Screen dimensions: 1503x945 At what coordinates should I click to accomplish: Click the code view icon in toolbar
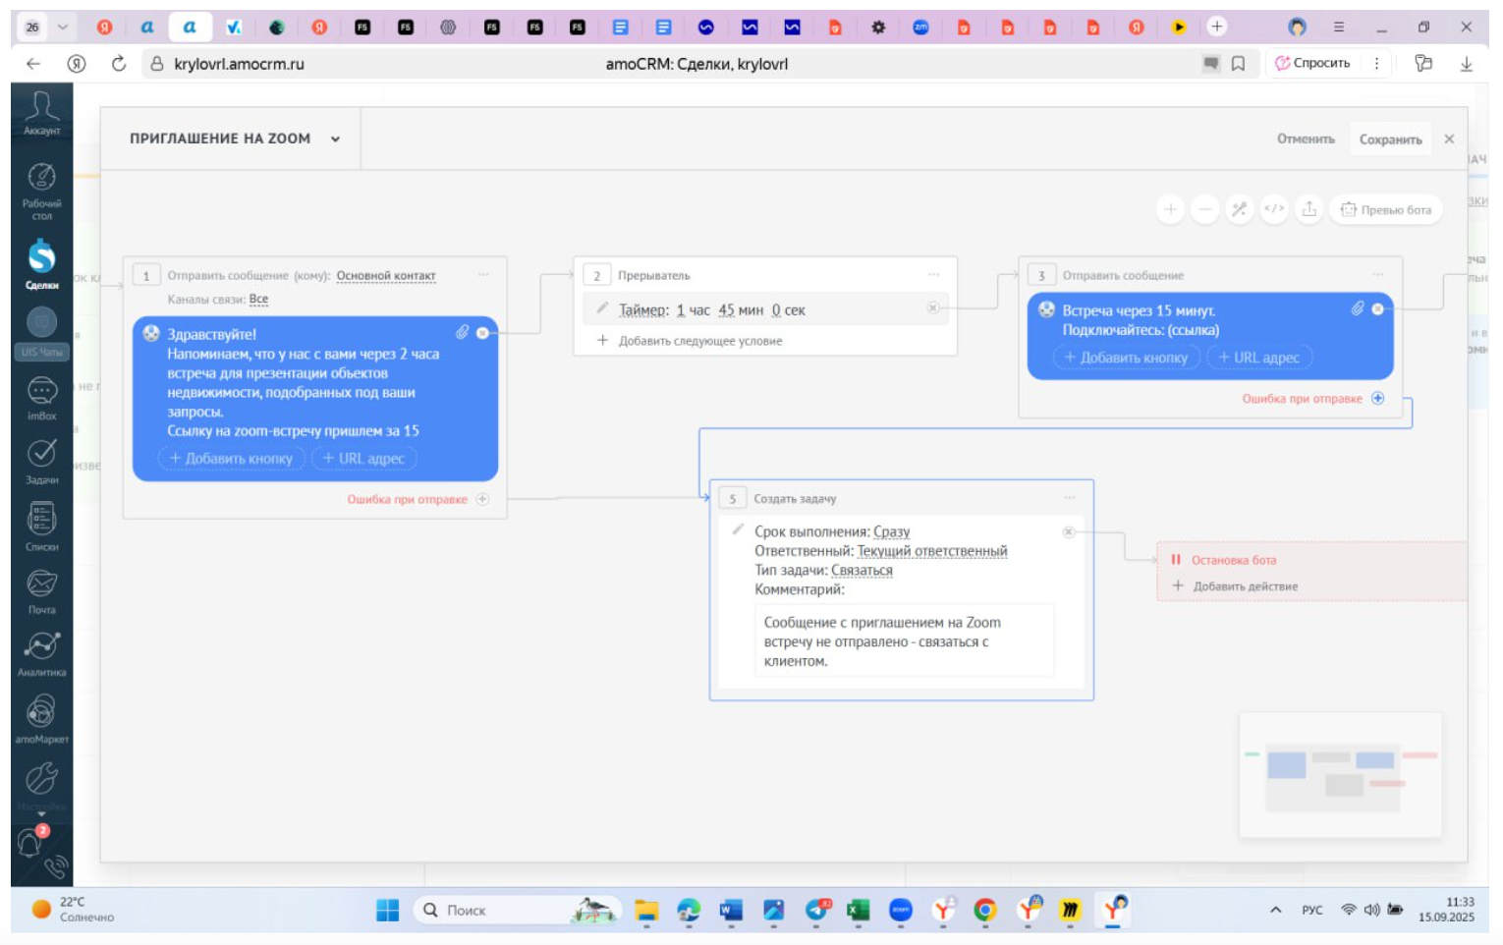coord(1274,209)
